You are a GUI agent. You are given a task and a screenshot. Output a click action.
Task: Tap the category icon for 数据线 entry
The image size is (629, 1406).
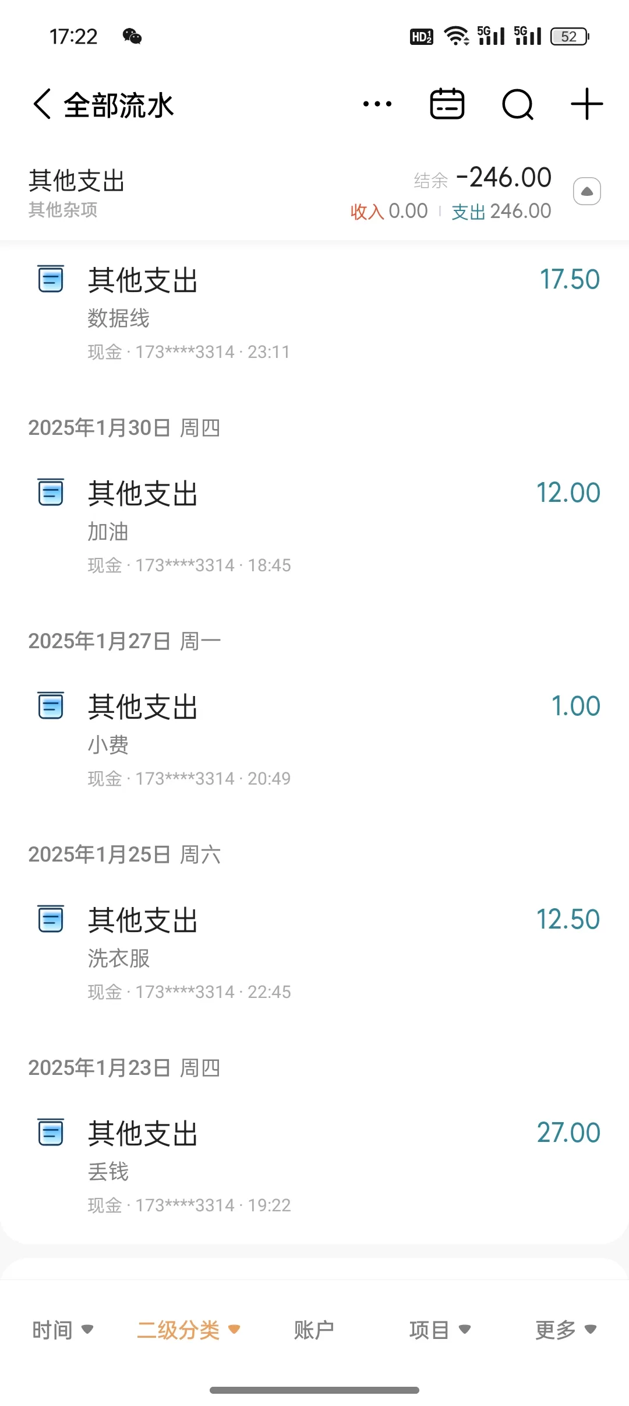click(x=51, y=279)
